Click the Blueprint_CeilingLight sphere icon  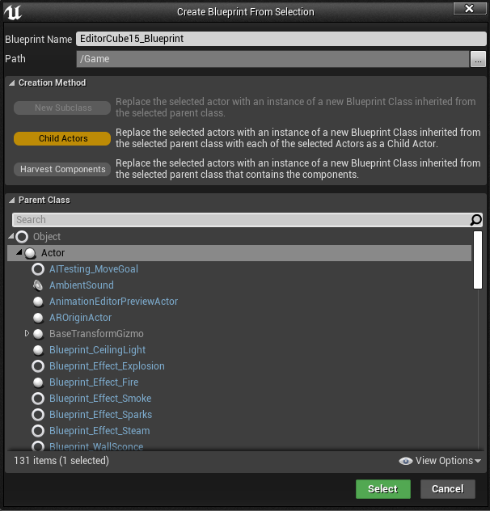click(38, 350)
